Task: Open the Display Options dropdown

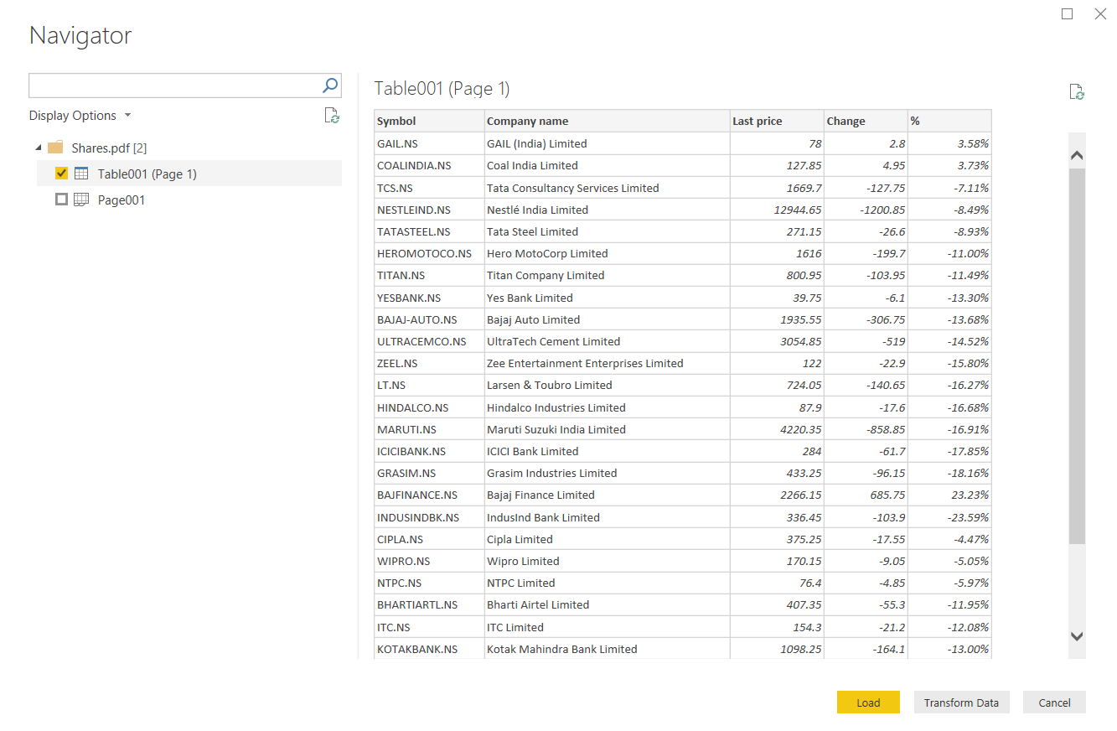Action: point(80,116)
